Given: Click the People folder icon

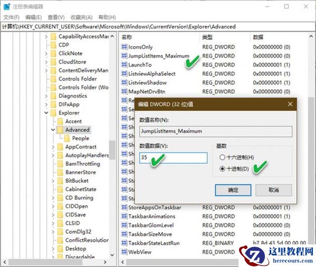Looking at the screenshot, I should coord(67,138).
